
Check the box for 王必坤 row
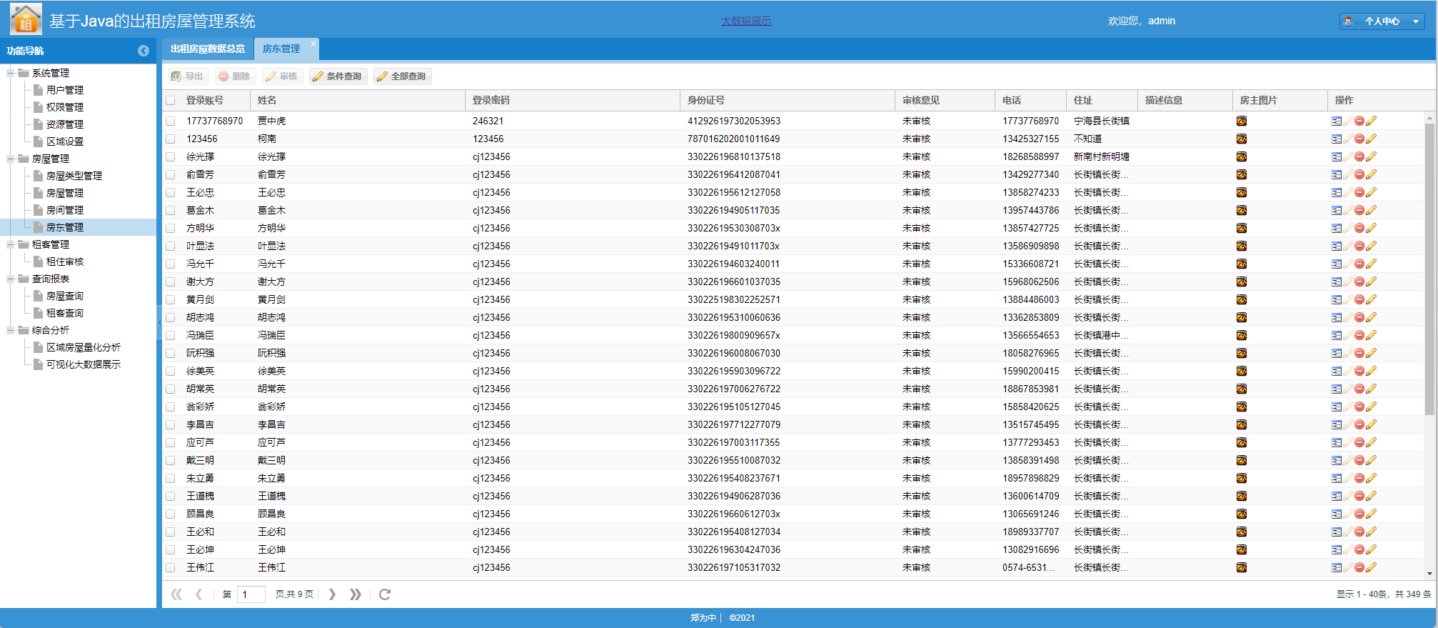coord(171,549)
